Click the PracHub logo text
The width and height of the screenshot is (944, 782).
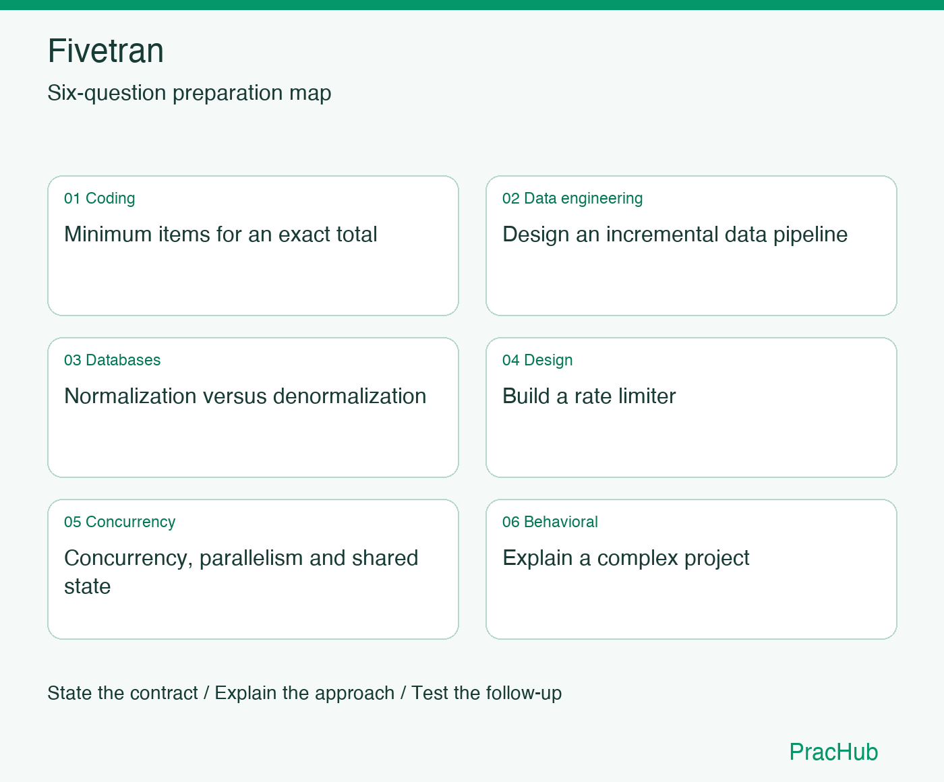tap(833, 752)
